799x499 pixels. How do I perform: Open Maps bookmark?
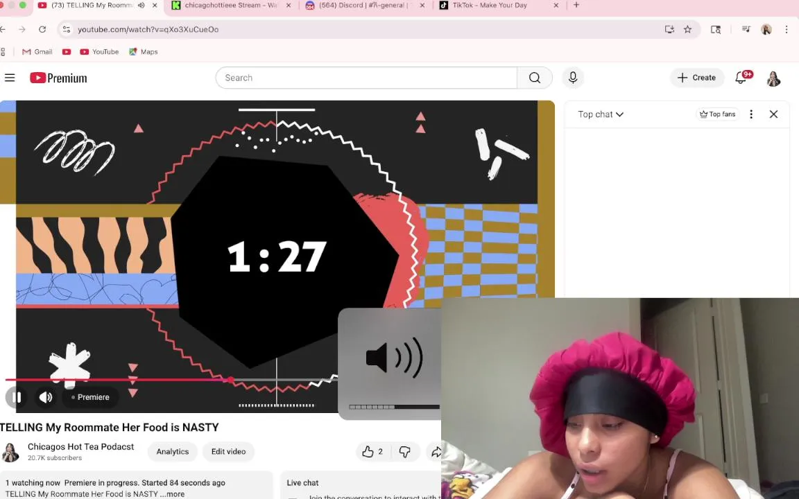tap(143, 52)
